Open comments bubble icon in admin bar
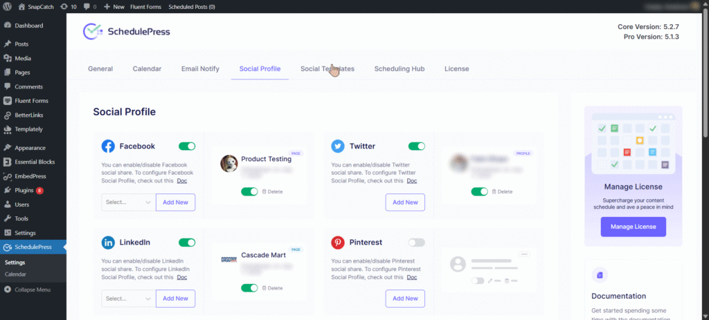The width and height of the screenshot is (709, 320). point(86,7)
